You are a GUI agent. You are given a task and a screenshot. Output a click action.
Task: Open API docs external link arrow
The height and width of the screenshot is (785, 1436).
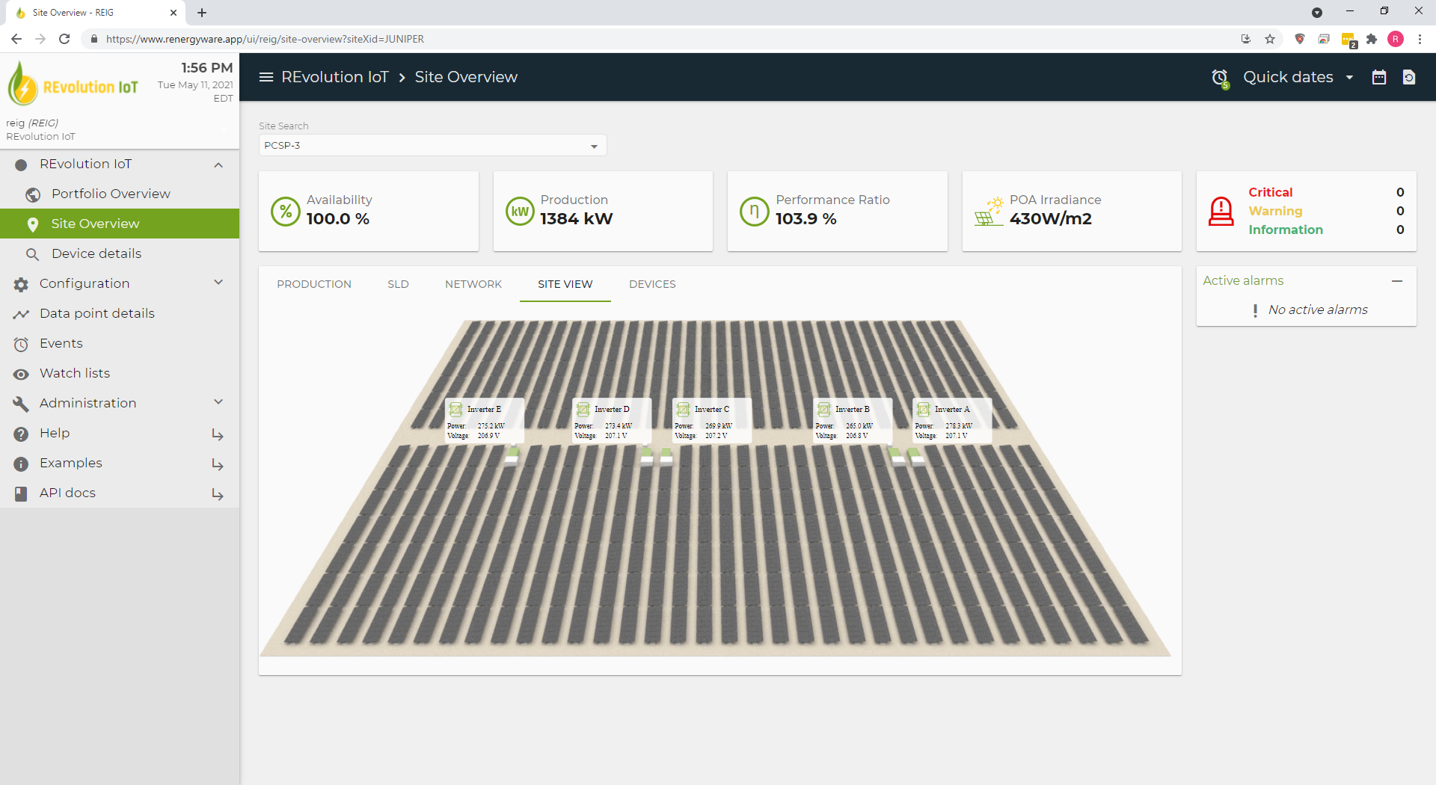click(x=218, y=494)
